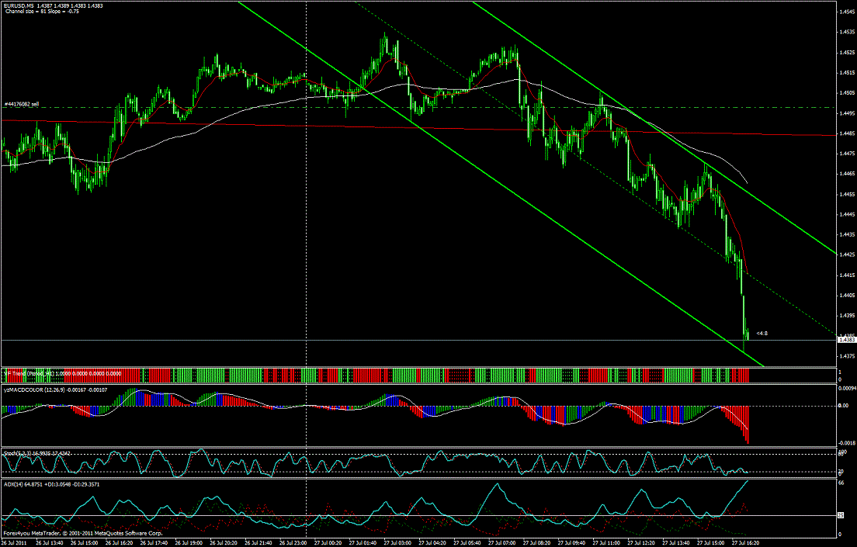Click the 1.4435 price scale label
Viewport: 857px width, 547px height.
tap(847, 234)
